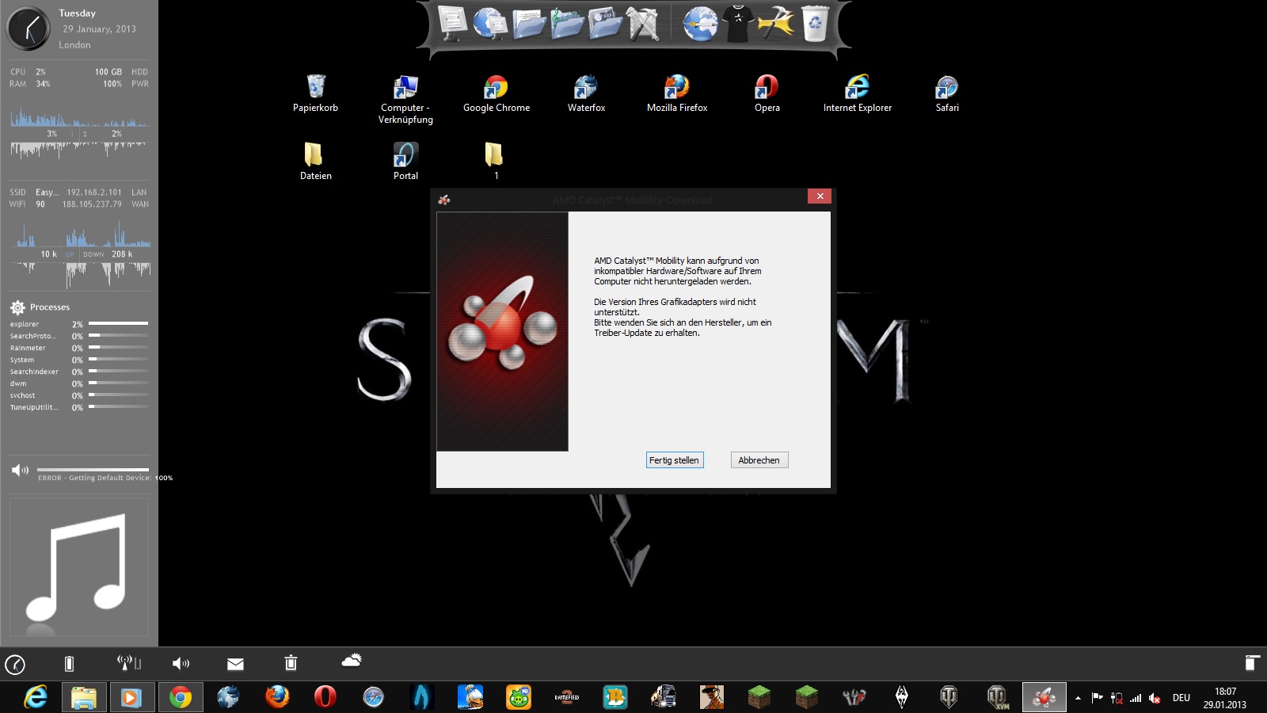Close the AMD Catalyst Mobility dialog
The image size is (1267, 713).
820,196
